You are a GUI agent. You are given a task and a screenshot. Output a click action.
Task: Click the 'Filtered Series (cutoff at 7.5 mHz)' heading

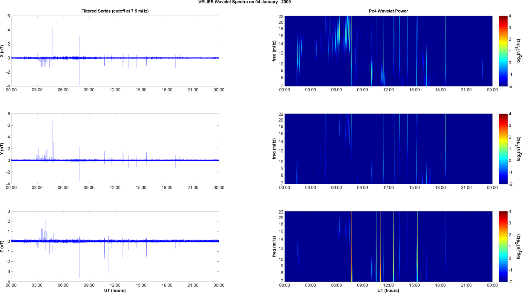pyautogui.click(x=115, y=11)
